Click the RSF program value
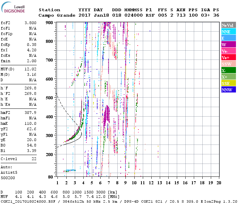The image size is (238, 204). [x=150, y=15]
